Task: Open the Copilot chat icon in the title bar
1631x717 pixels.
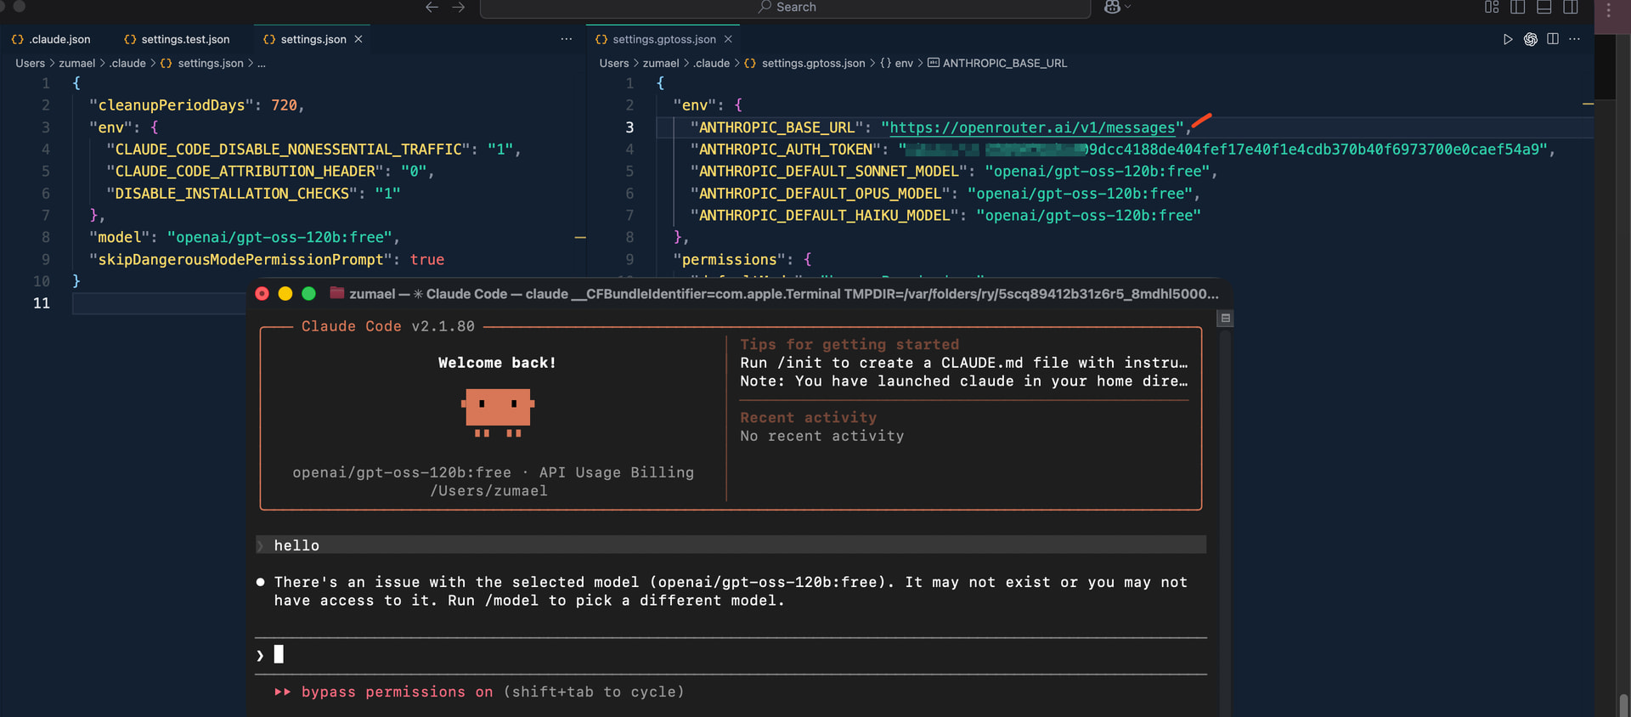Action: coord(1112,7)
